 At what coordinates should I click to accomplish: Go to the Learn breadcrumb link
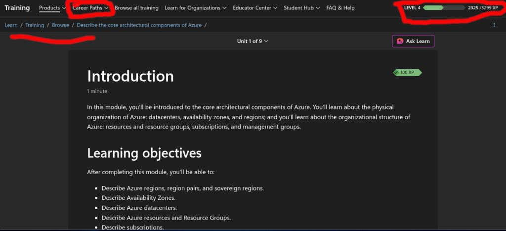(x=11, y=25)
